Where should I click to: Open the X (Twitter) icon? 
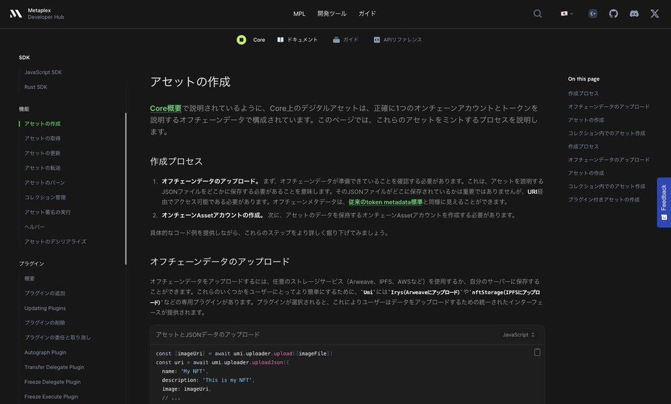point(655,14)
